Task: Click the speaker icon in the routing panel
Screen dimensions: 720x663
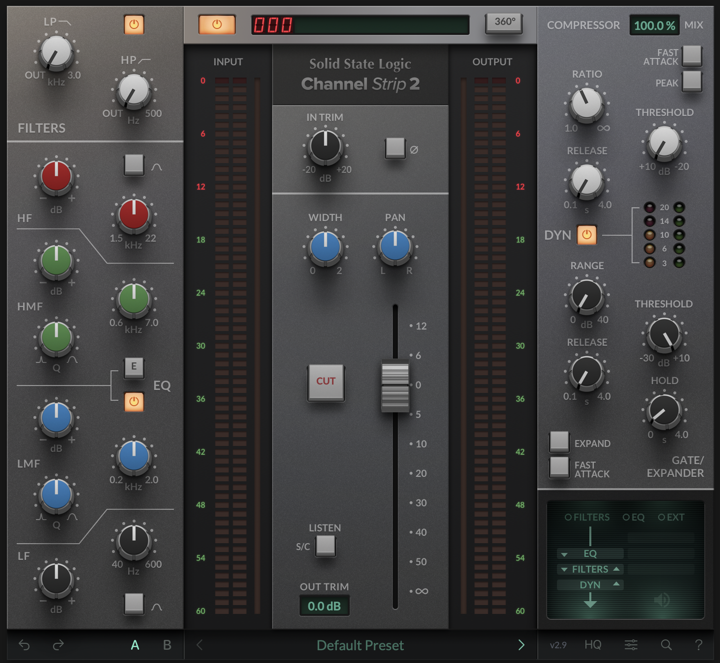Action: [662, 599]
